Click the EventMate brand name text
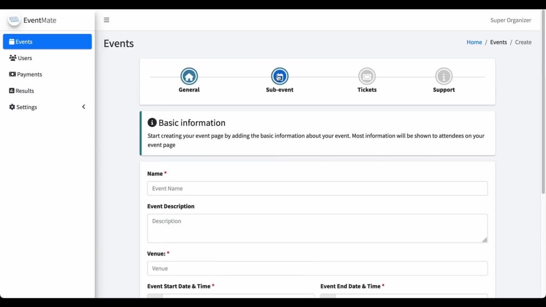546x307 pixels. point(40,20)
